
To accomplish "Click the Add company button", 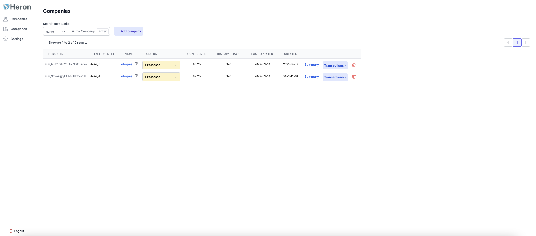I will coord(129,31).
